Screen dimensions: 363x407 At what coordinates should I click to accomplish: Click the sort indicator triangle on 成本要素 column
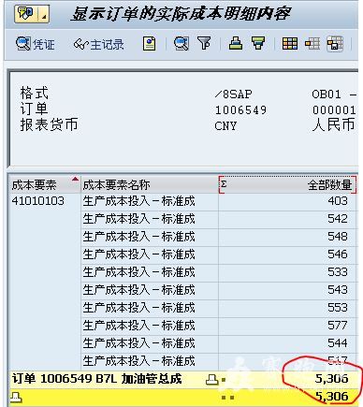75,179
